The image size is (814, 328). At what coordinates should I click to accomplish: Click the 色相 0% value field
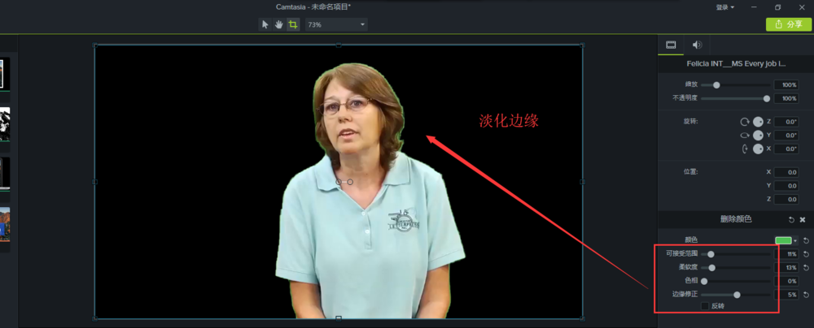pyautogui.click(x=786, y=282)
